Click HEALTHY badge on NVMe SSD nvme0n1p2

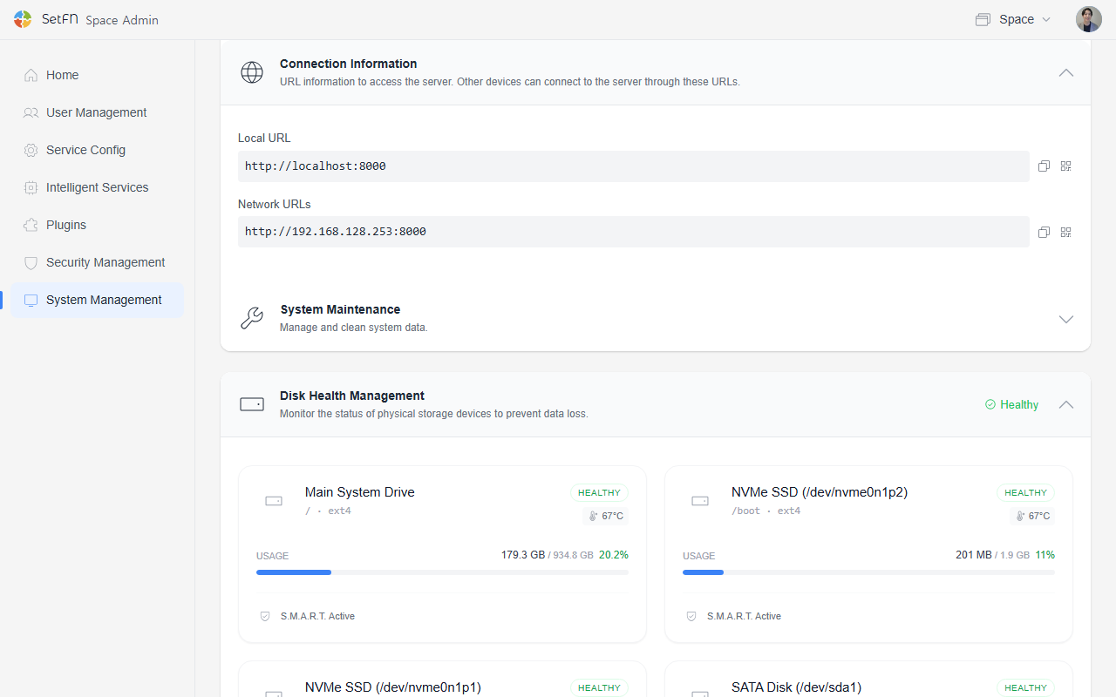point(1026,493)
